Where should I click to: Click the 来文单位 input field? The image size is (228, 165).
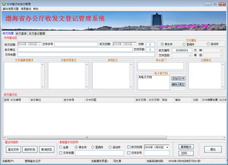[x=74, y=50]
